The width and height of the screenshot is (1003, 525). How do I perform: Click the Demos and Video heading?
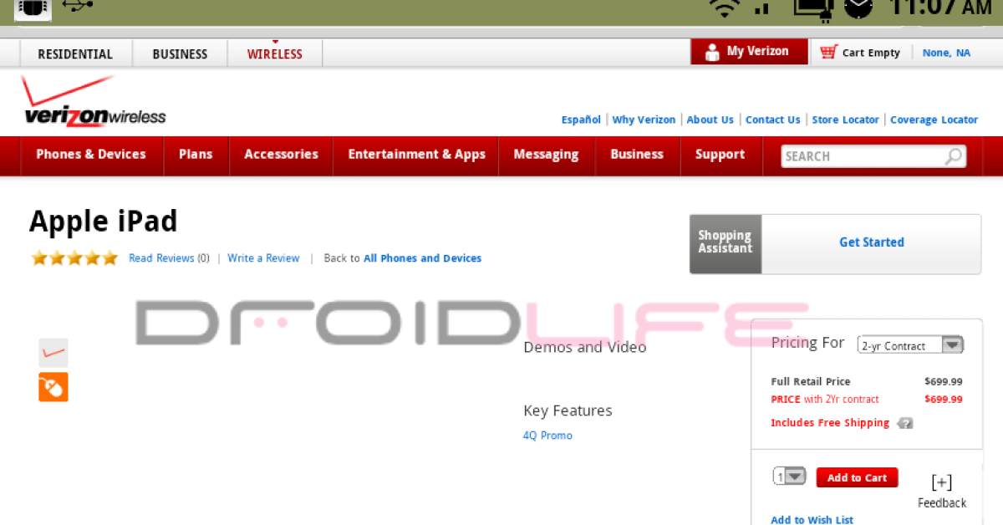[585, 347]
